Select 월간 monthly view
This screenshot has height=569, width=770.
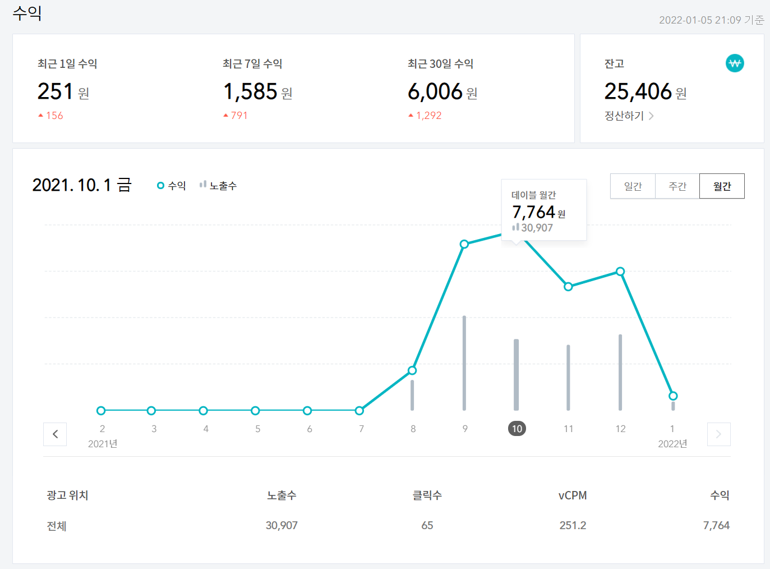coord(722,186)
